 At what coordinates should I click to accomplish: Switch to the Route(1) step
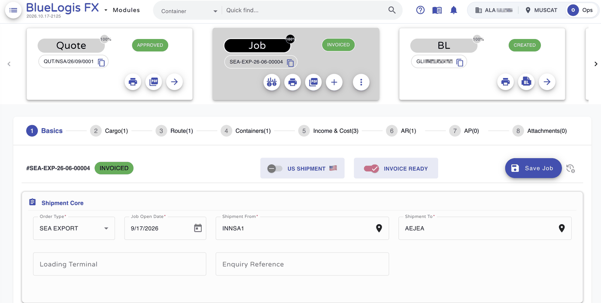[x=174, y=131]
